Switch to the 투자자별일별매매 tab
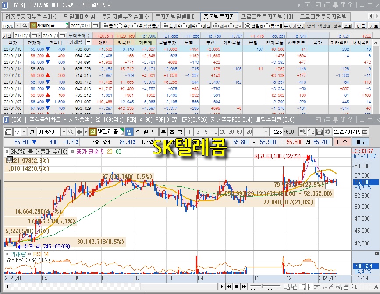Screen dimensions: 380x294 [176, 17]
